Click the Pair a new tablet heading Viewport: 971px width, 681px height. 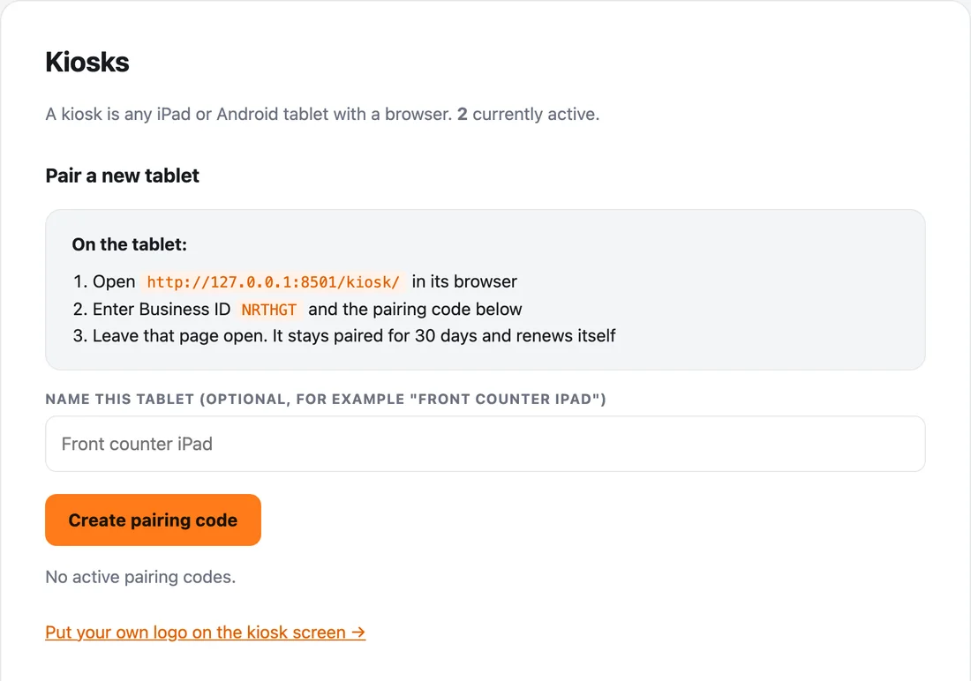coord(122,176)
